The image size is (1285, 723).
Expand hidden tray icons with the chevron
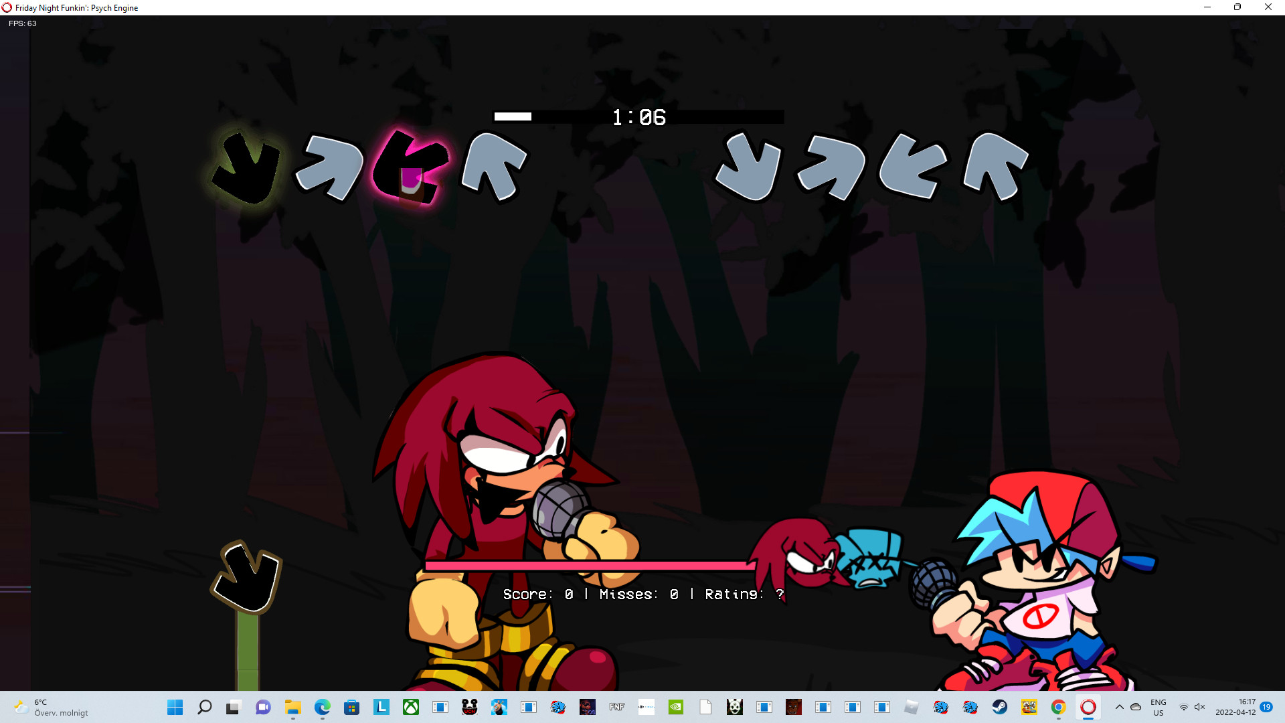pyautogui.click(x=1120, y=707)
